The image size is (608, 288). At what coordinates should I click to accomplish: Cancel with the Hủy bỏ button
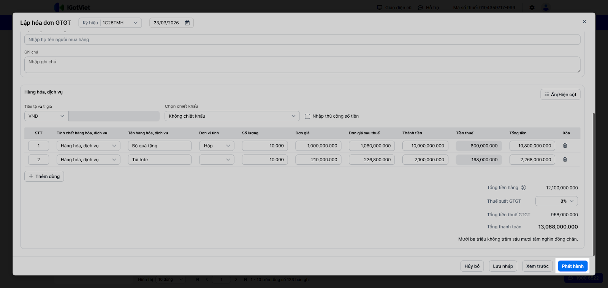(472, 266)
